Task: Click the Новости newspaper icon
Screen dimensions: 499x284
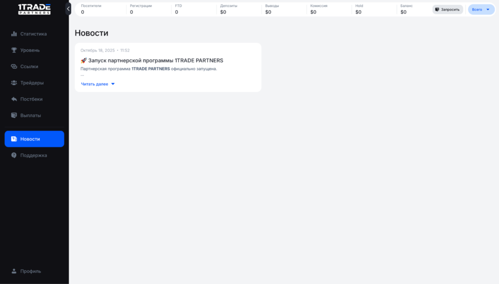Action: coord(14,139)
